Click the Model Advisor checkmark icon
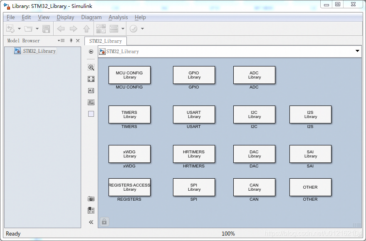 click(134, 29)
